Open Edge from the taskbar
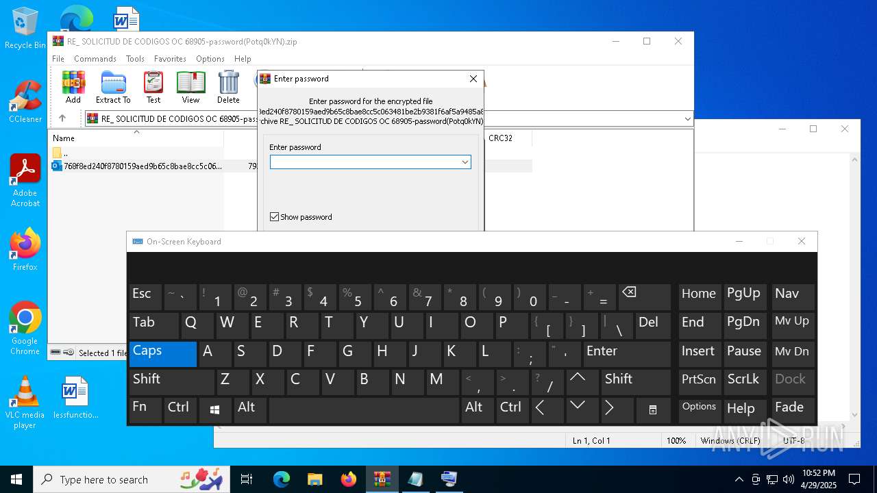 coord(282,479)
